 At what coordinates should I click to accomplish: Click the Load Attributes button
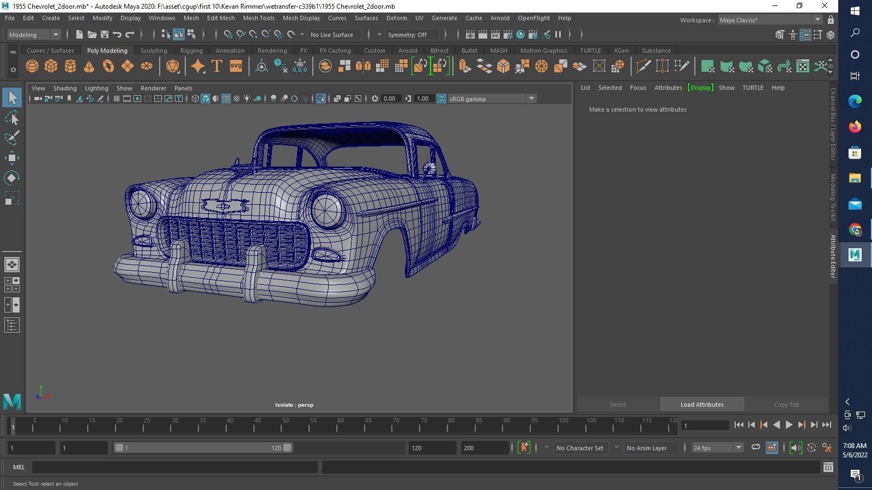702,405
